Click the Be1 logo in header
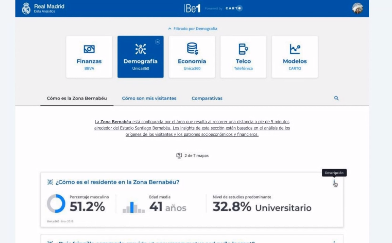The width and height of the screenshot is (392, 243). tap(192, 9)
